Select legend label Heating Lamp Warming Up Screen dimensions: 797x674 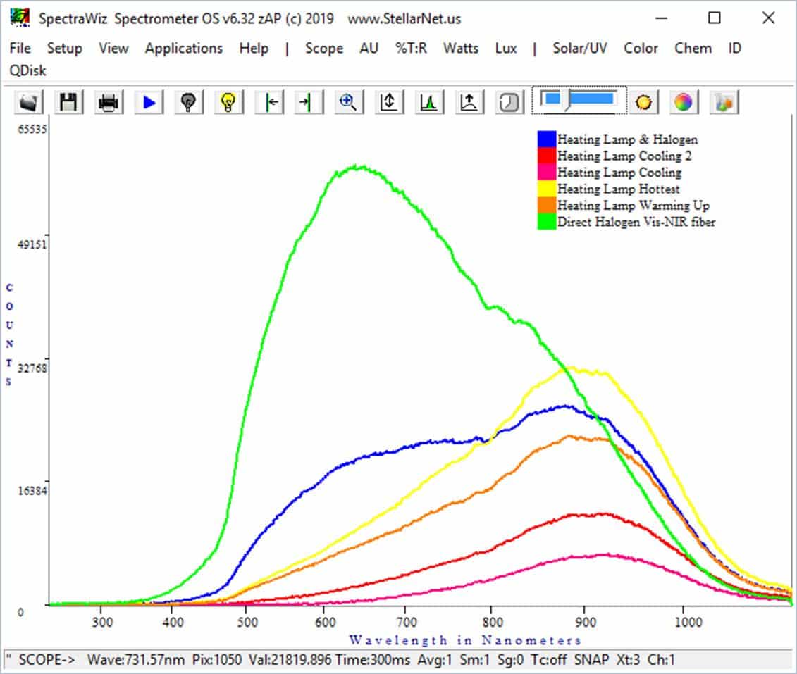click(634, 205)
